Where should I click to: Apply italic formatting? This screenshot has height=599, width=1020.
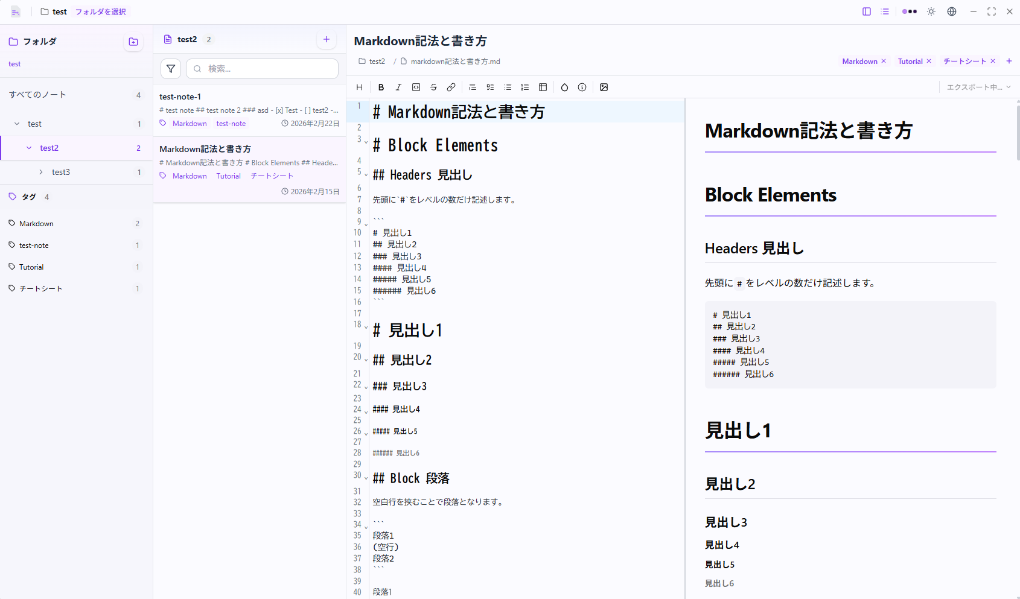pos(398,87)
